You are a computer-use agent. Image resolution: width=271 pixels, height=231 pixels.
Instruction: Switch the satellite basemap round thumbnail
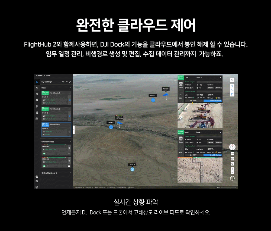[232, 178]
